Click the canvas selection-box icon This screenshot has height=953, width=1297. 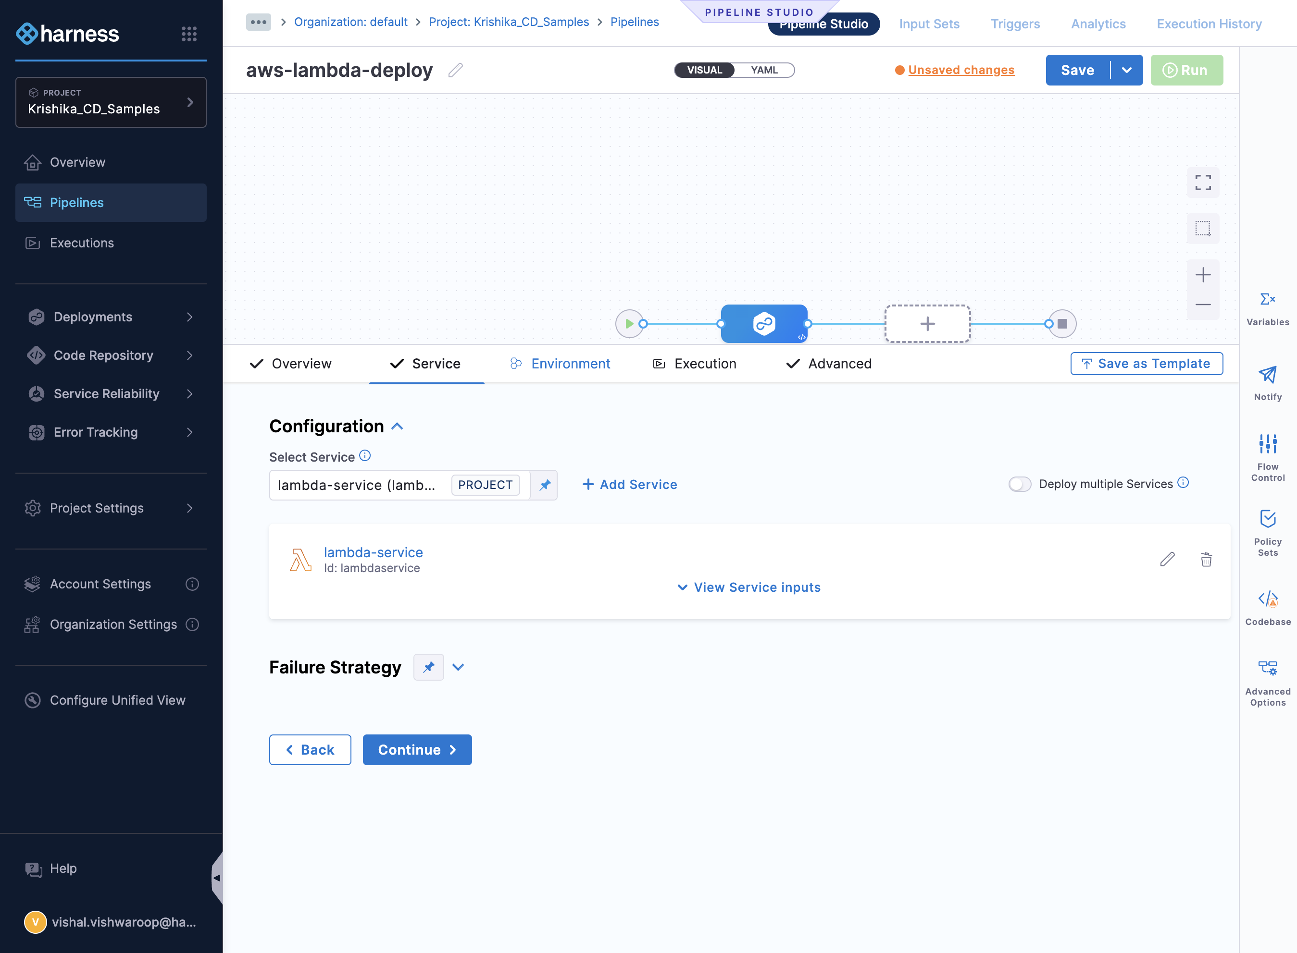(x=1203, y=229)
